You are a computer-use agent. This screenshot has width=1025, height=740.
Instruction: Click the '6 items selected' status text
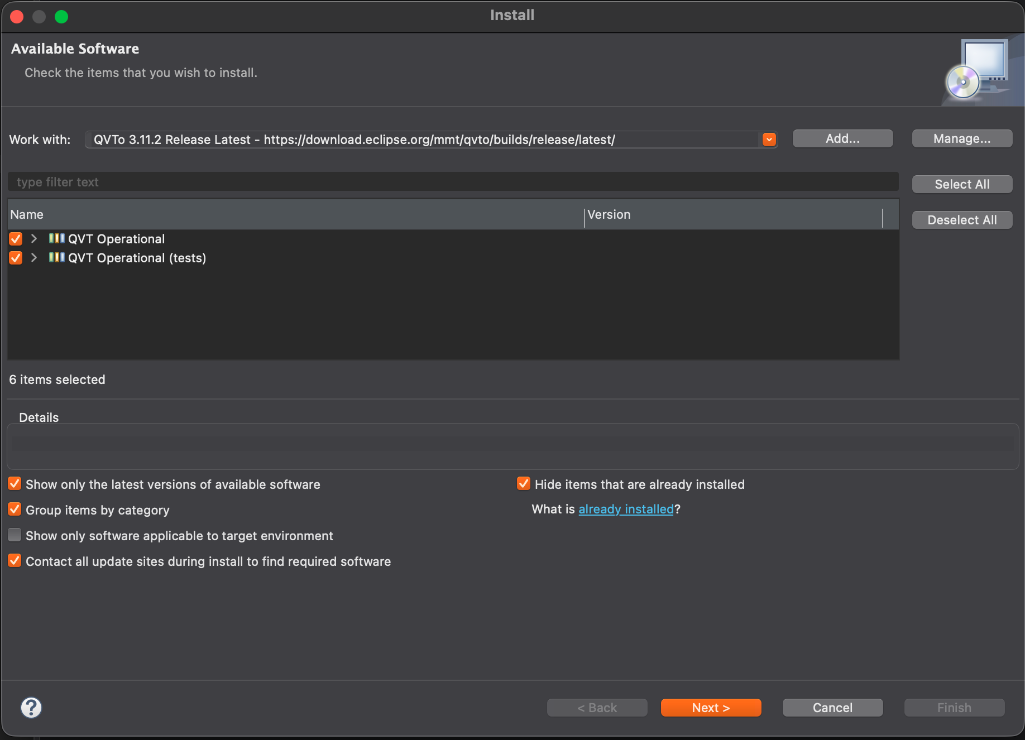click(58, 379)
